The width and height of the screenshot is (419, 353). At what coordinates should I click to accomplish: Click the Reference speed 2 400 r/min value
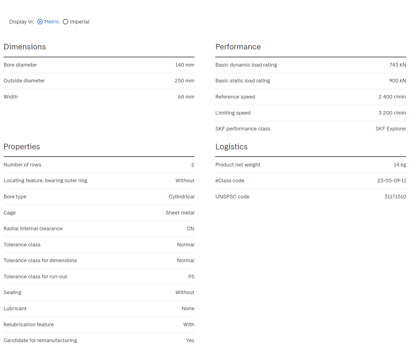(392, 97)
